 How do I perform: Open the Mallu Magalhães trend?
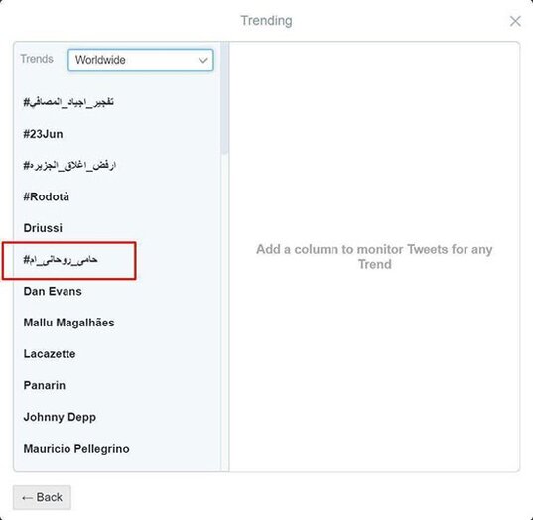(x=69, y=323)
